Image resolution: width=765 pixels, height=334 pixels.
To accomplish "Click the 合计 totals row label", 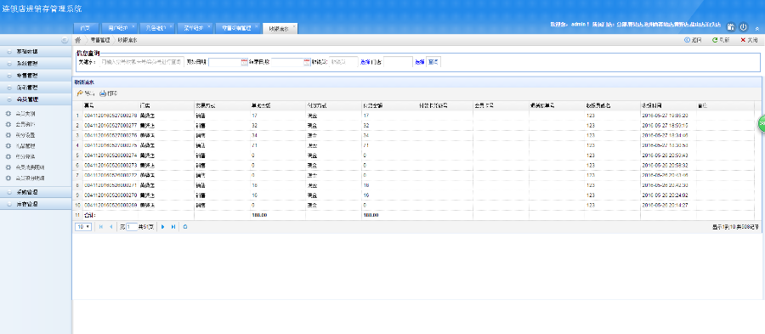I will (x=90, y=215).
